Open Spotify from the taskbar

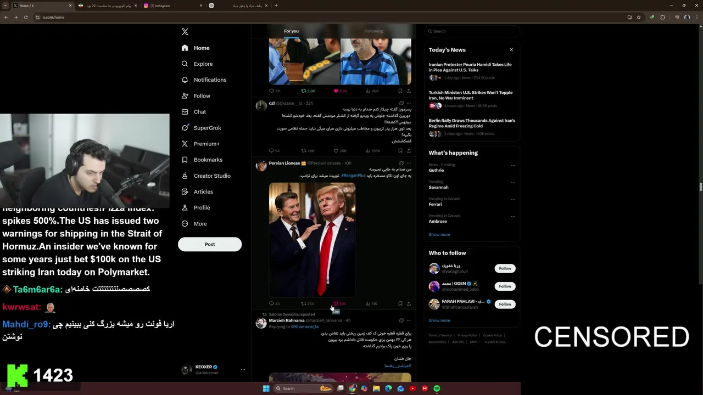(x=437, y=388)
